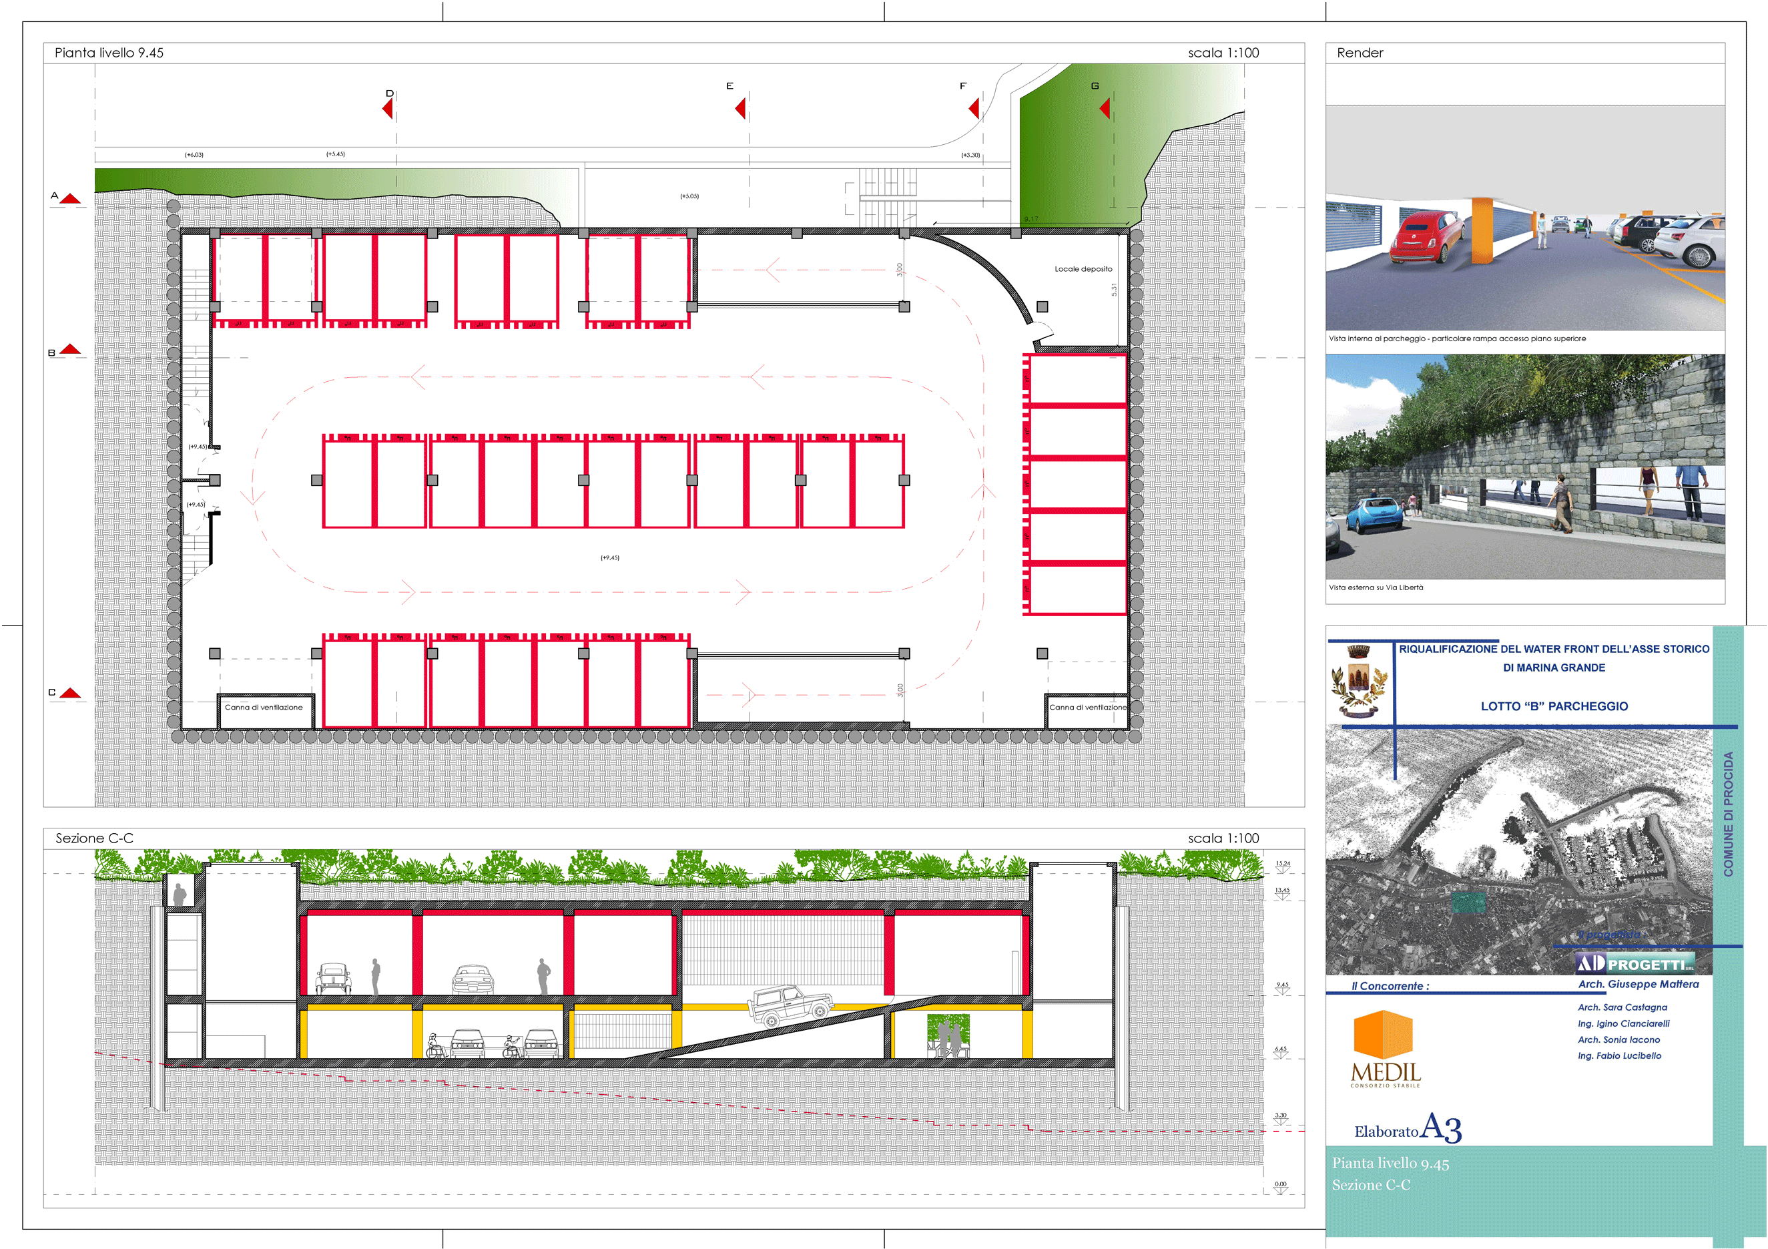
Task: Click the 13.45 elevation marker
Action: coord(1282,893)
